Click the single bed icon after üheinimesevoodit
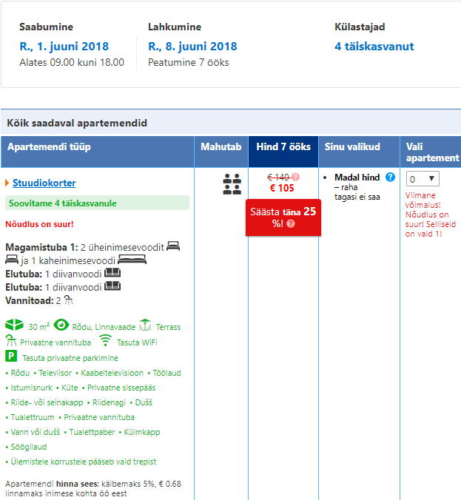Viewport: 461px width, 500px height. click(x=173, y=246)
